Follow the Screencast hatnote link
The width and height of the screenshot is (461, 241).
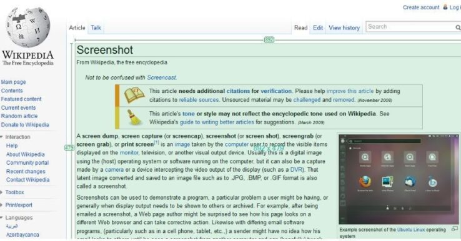pos(161,77)
